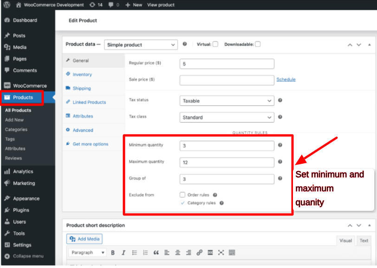Open the Attributes product data tab
The height and width of the screenshot is (268, 377).
(x=93, y=116)
